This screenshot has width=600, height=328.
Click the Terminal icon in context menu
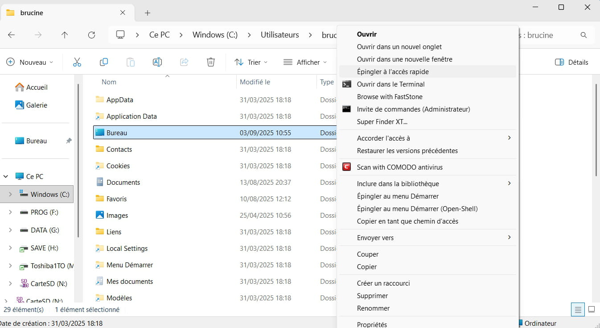347,84
